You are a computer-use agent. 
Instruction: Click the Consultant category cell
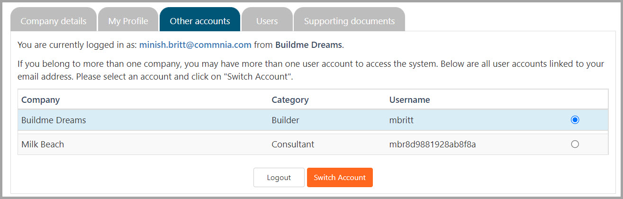(x=293, y=145)
